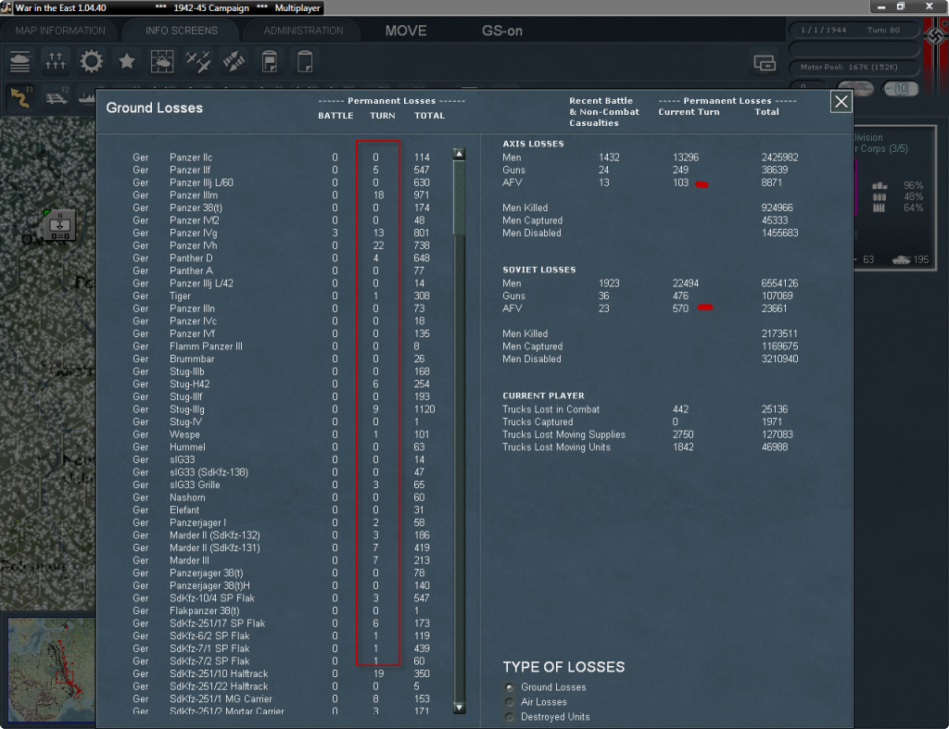Viewport: 949px width, 729px height.
Task: Click the star victory screen icon
Action: (126, 61)
